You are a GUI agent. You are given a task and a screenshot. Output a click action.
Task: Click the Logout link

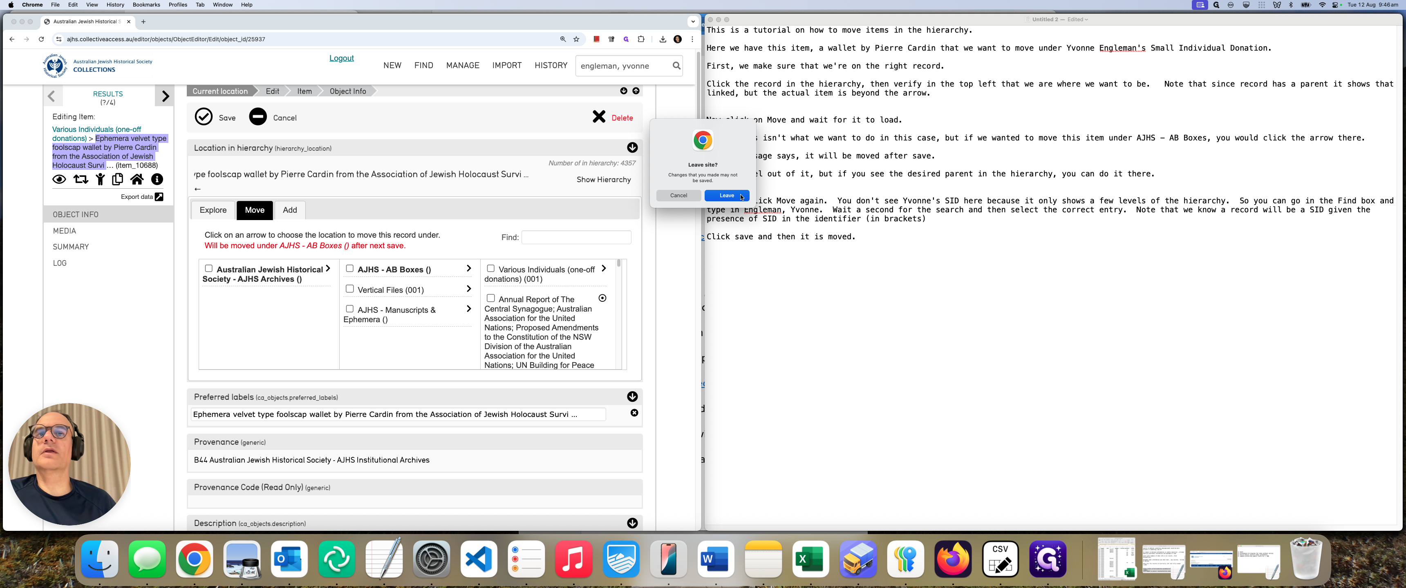tap(341, 58)
